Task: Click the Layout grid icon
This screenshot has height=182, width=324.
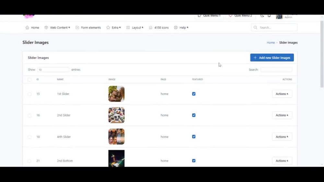Action: click(x=128, y=27)
